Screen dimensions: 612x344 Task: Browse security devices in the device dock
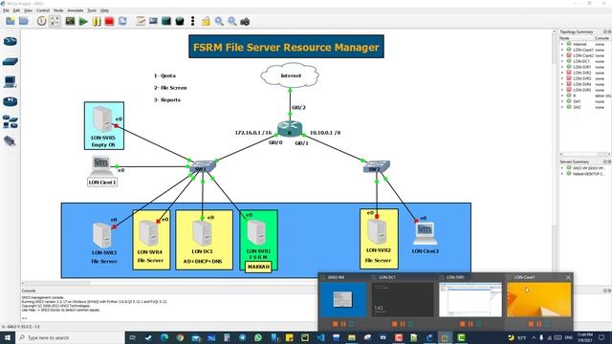coord(11,102)
